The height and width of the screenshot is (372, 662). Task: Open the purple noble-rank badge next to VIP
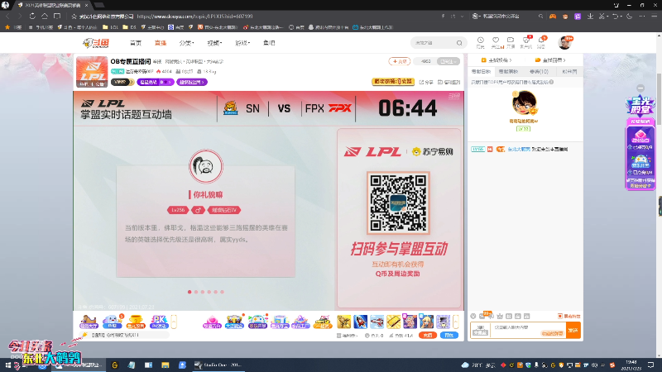click(x=156, y=82)
